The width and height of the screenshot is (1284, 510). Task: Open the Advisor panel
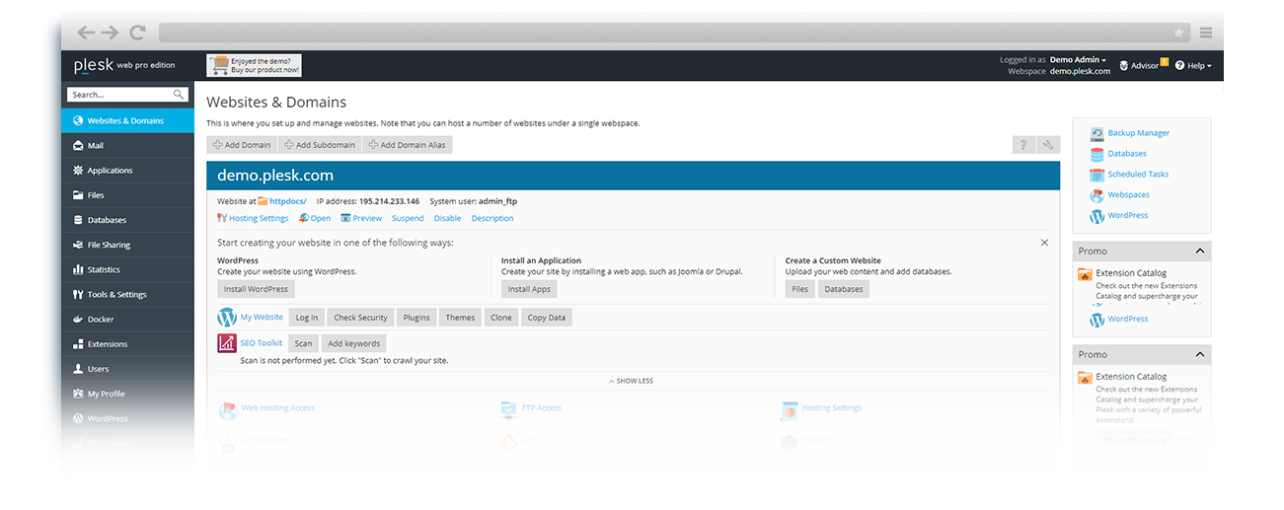(1144, 65)
